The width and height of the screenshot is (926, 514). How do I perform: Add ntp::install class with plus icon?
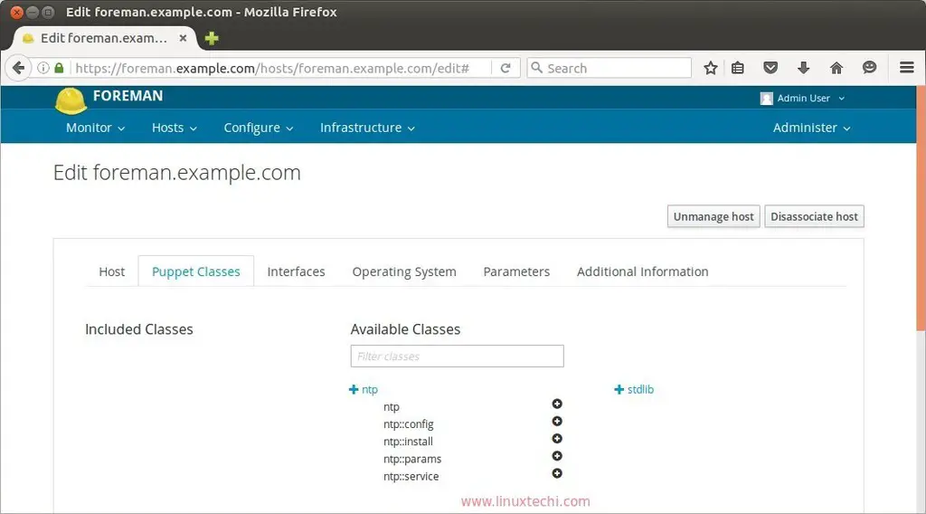(557, 438)
